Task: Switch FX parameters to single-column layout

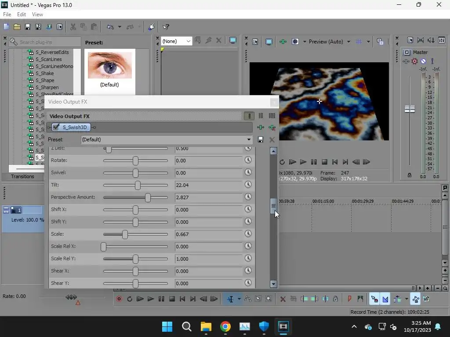Action: click(250, 116)
